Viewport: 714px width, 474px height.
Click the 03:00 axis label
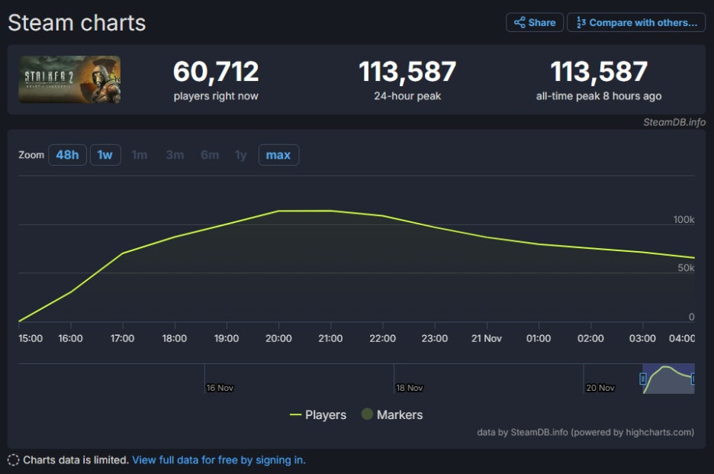tap(642, 338)
